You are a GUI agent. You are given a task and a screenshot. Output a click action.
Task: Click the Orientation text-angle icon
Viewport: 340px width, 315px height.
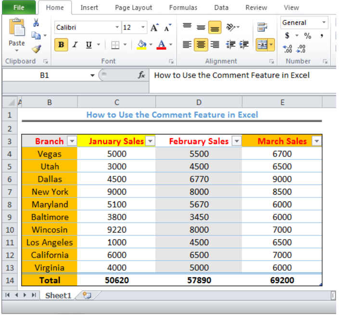point(231,27)
